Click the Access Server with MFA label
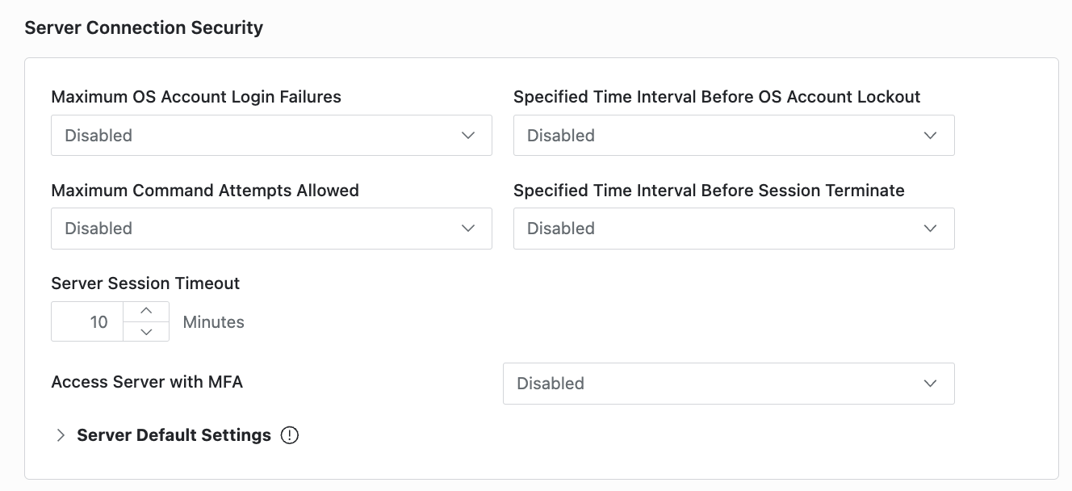 (x=147, y=382)
